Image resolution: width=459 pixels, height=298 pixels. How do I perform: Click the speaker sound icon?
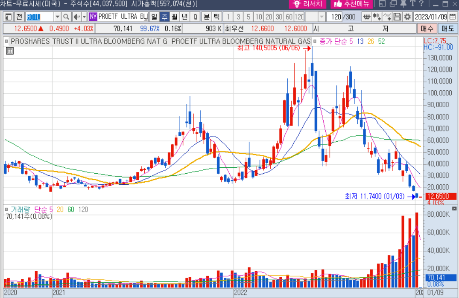(77, 17)
